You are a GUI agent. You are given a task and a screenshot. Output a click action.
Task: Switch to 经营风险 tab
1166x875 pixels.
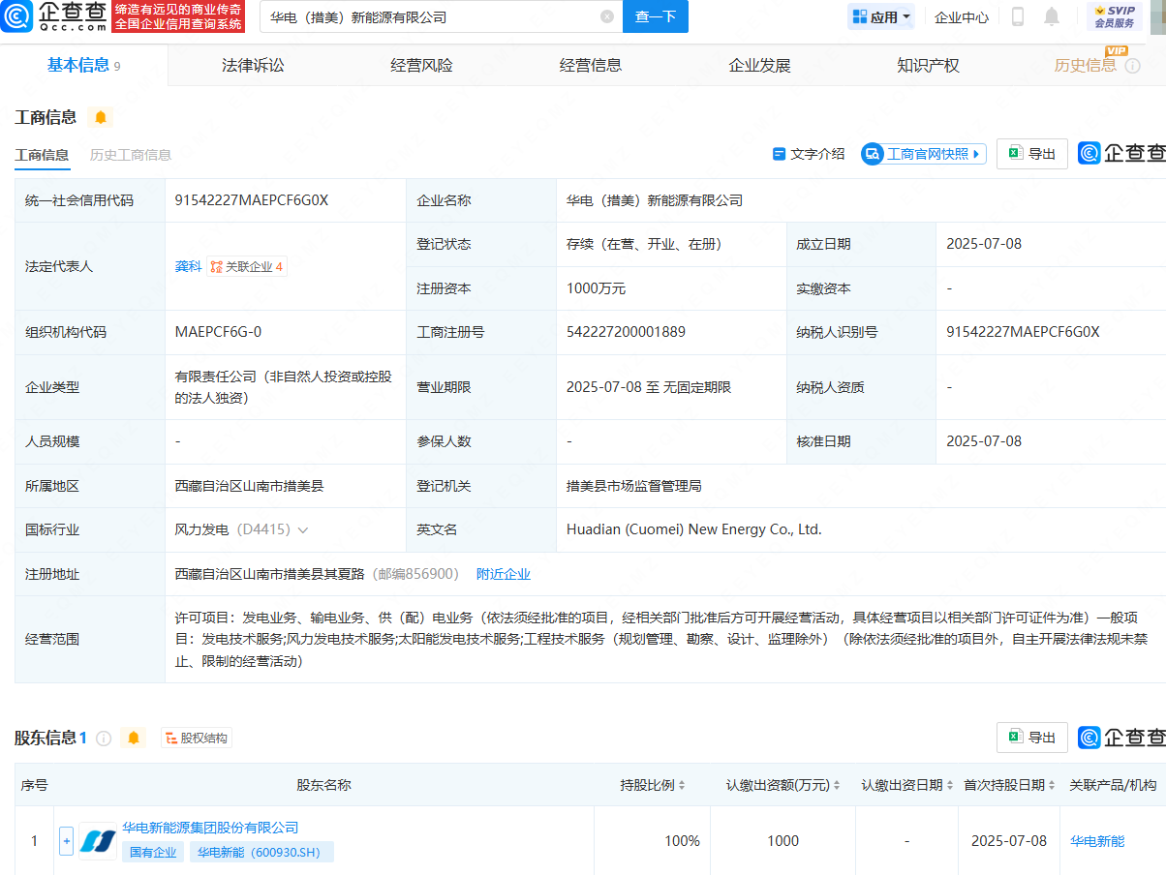pos(421,66)
